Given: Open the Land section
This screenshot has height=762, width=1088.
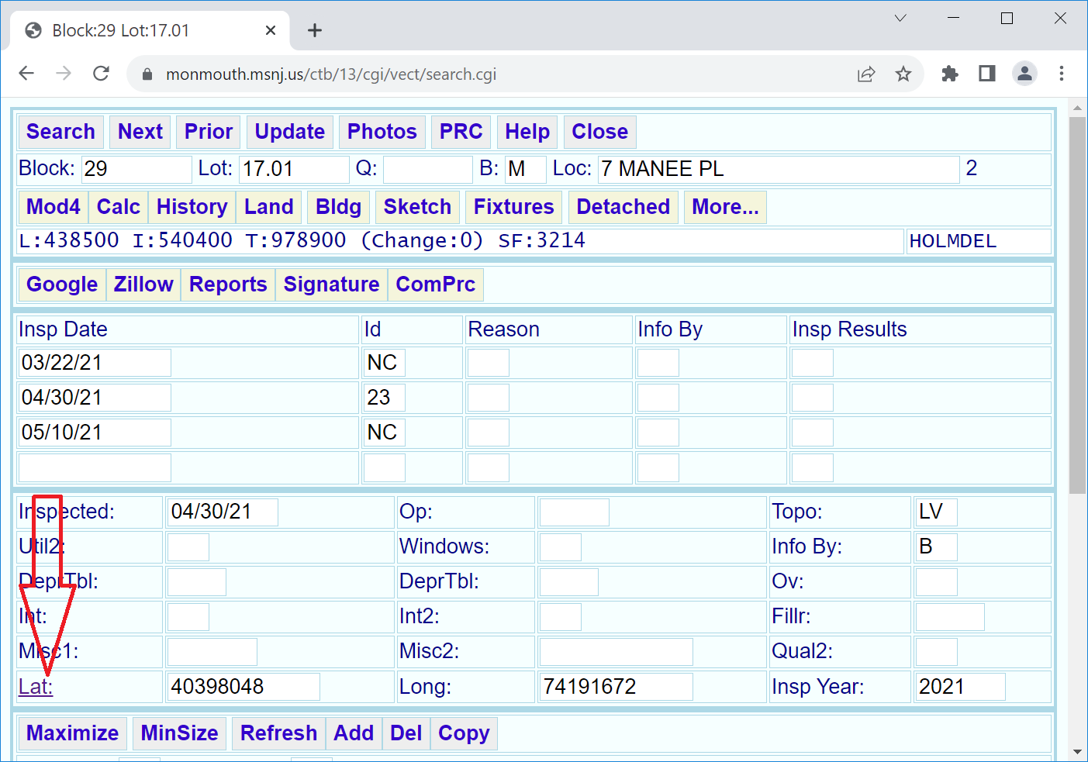Looking at the screenshot, I should click(269, 207).
